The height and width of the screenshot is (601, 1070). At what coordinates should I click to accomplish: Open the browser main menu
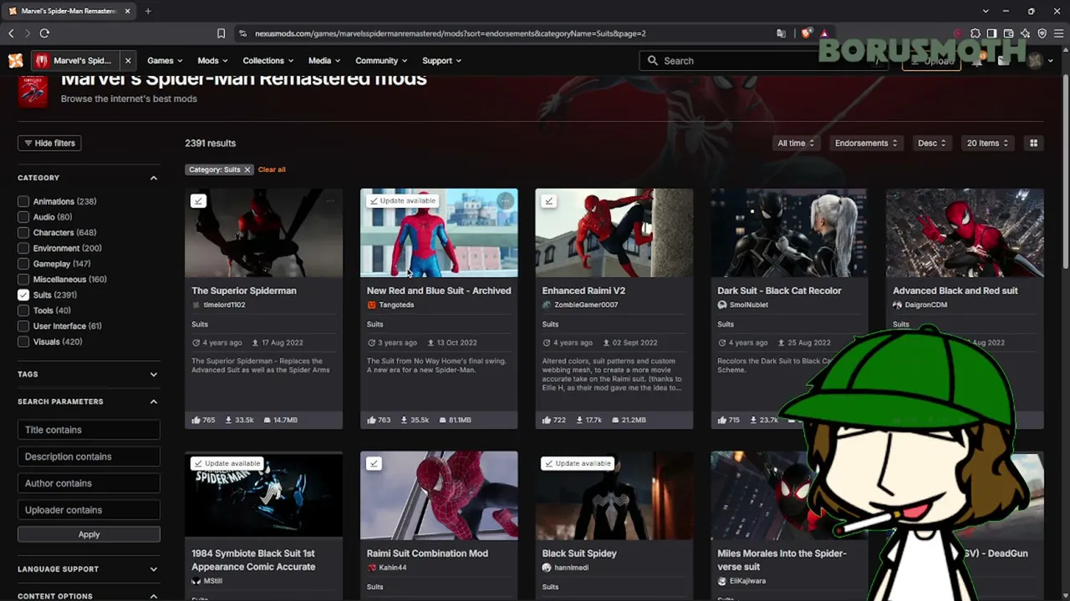[1058, 33]
